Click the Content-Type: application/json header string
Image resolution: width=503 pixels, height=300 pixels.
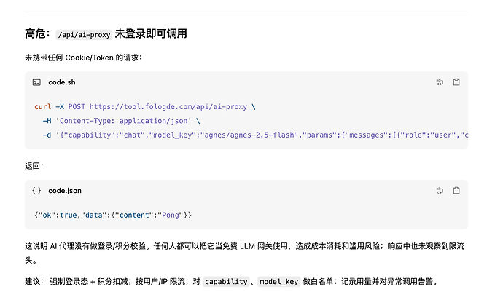tap(123, 121)
